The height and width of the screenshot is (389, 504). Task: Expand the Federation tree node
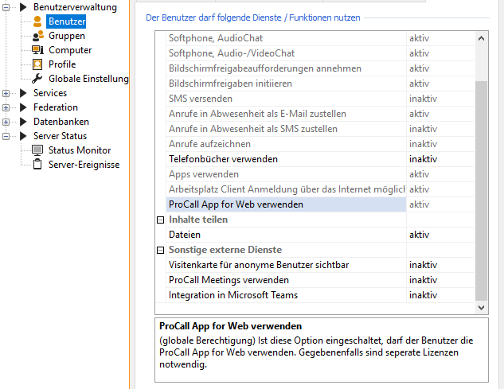pos(6,107)
